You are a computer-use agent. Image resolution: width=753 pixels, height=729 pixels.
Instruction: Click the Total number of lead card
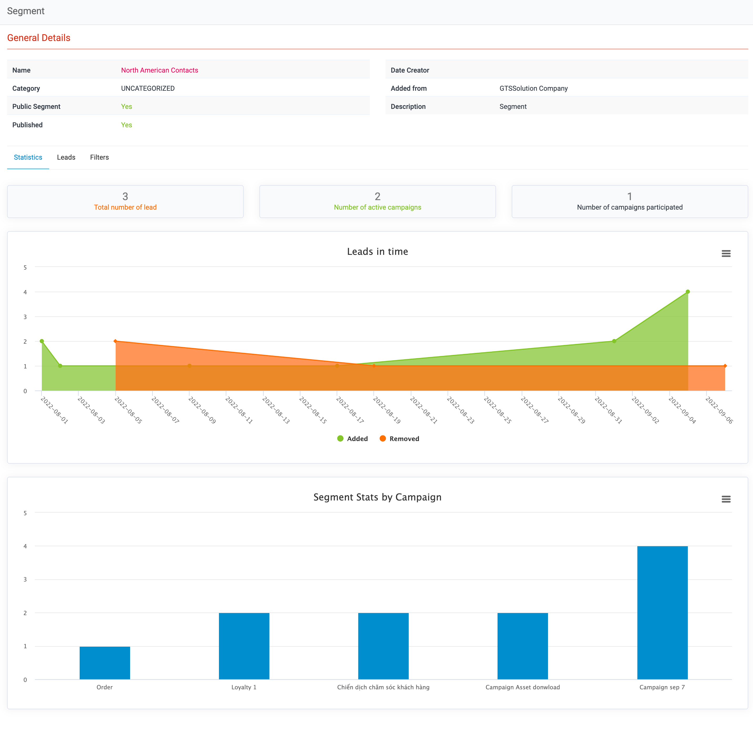tap(125, 201)
